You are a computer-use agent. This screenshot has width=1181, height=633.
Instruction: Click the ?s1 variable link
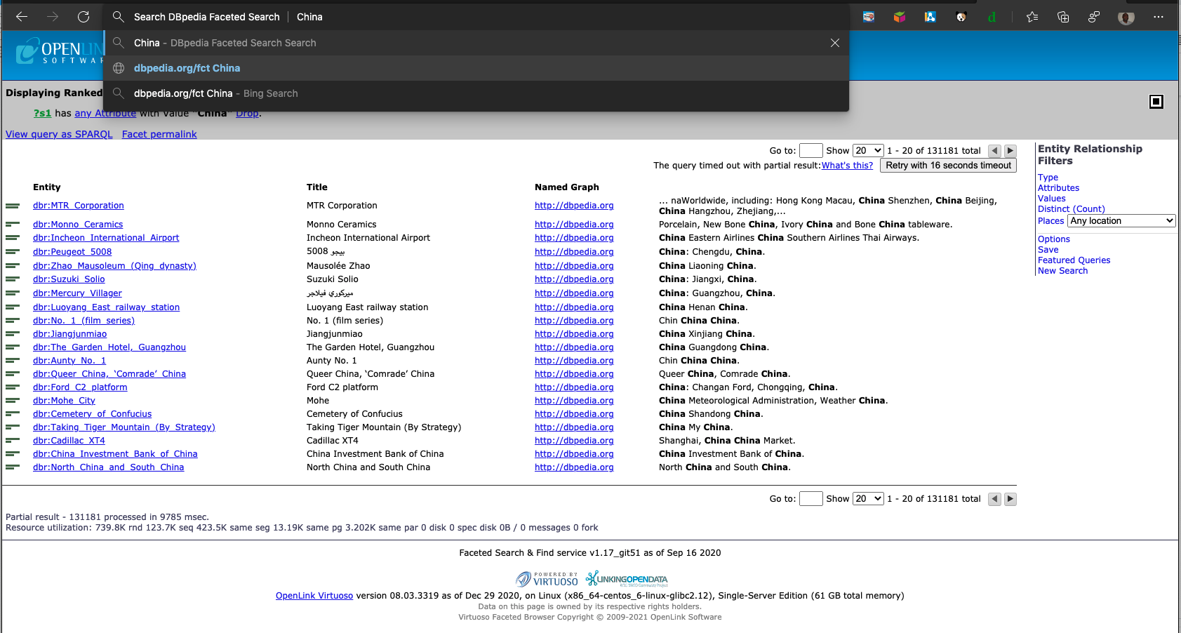[x=43, y=113]
